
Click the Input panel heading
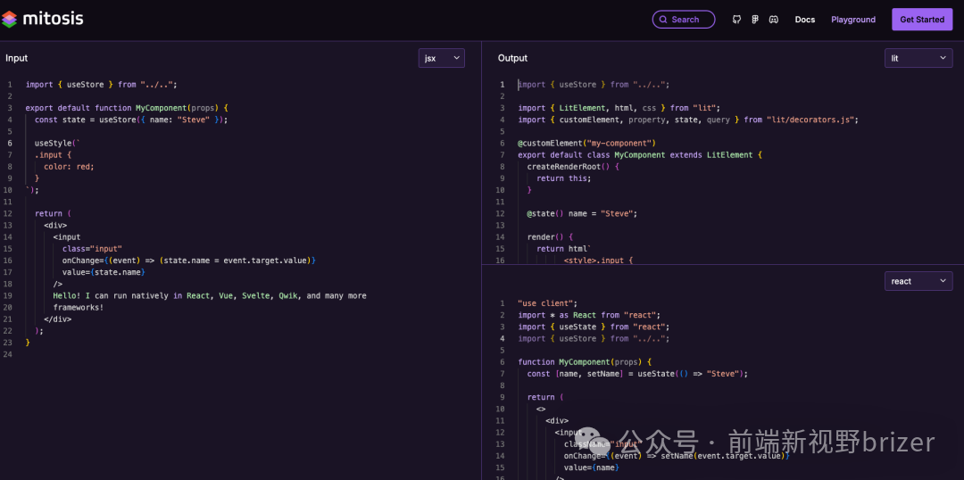(x=17, y=58)
